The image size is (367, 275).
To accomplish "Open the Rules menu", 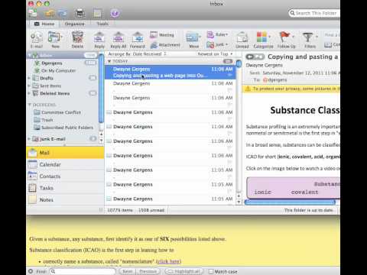I will [217, 34].
